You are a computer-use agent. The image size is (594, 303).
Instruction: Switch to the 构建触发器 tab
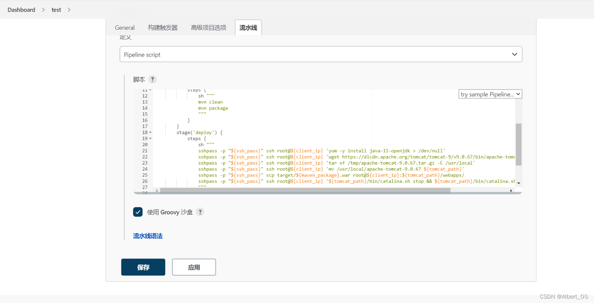[163, 28]
